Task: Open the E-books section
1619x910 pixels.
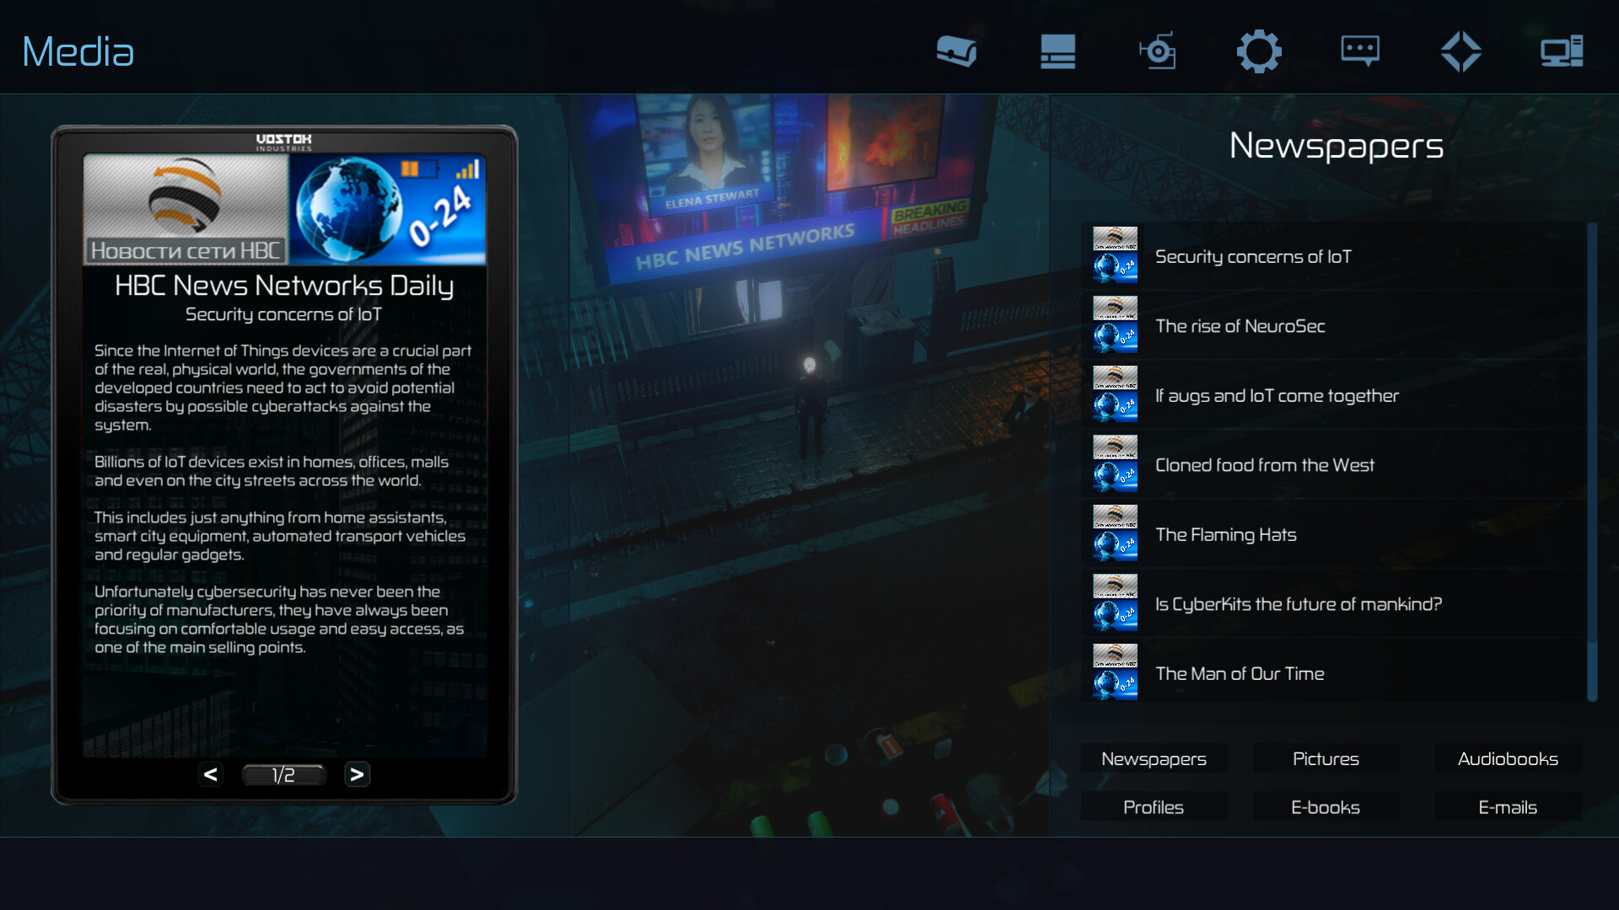Action: tap(1324, 806)
